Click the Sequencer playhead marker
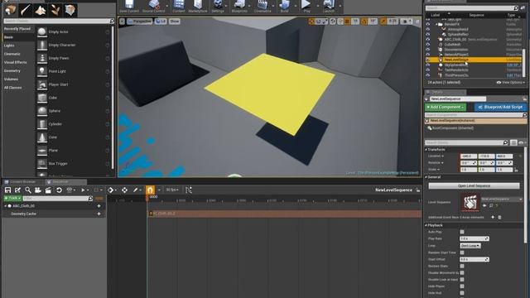 [147, 198]
